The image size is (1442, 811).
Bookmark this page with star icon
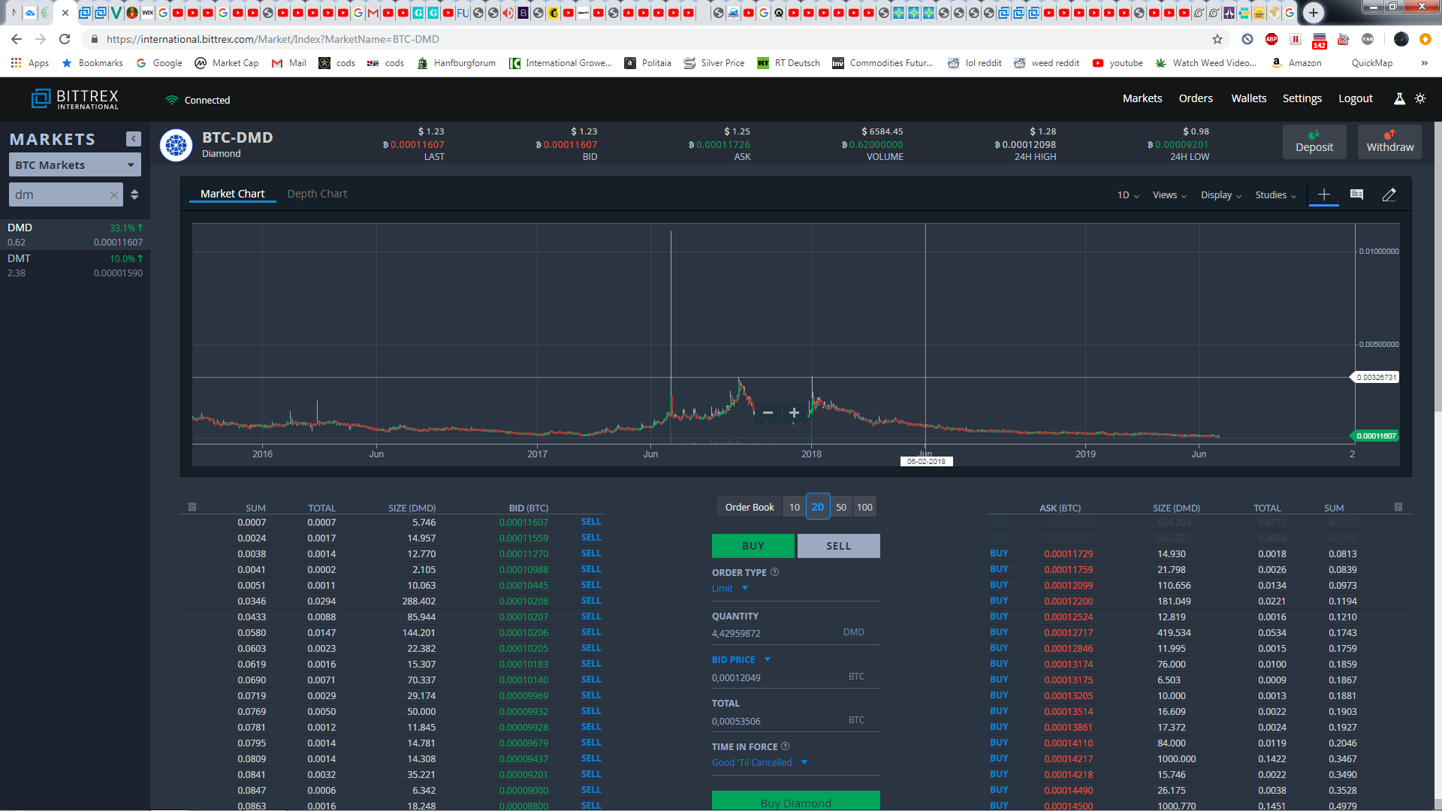click(x=1217, y=39)
